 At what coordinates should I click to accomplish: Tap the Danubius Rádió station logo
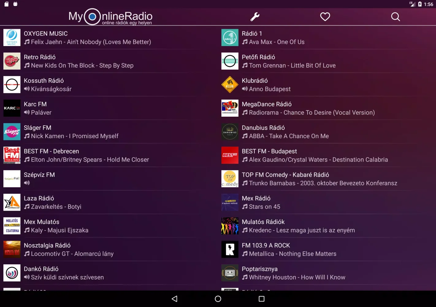(x=230, y=132)
